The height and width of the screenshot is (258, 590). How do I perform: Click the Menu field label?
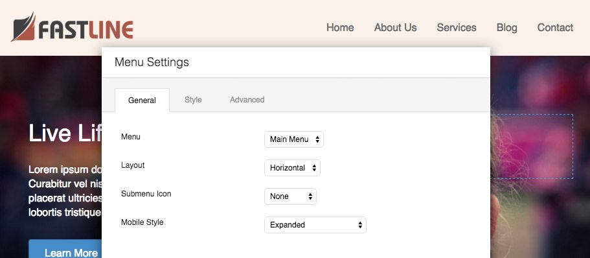click(131, 137)
